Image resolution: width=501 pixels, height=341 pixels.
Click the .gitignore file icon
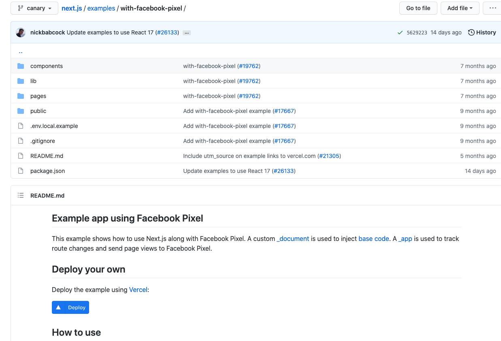[x=21, y=141]
